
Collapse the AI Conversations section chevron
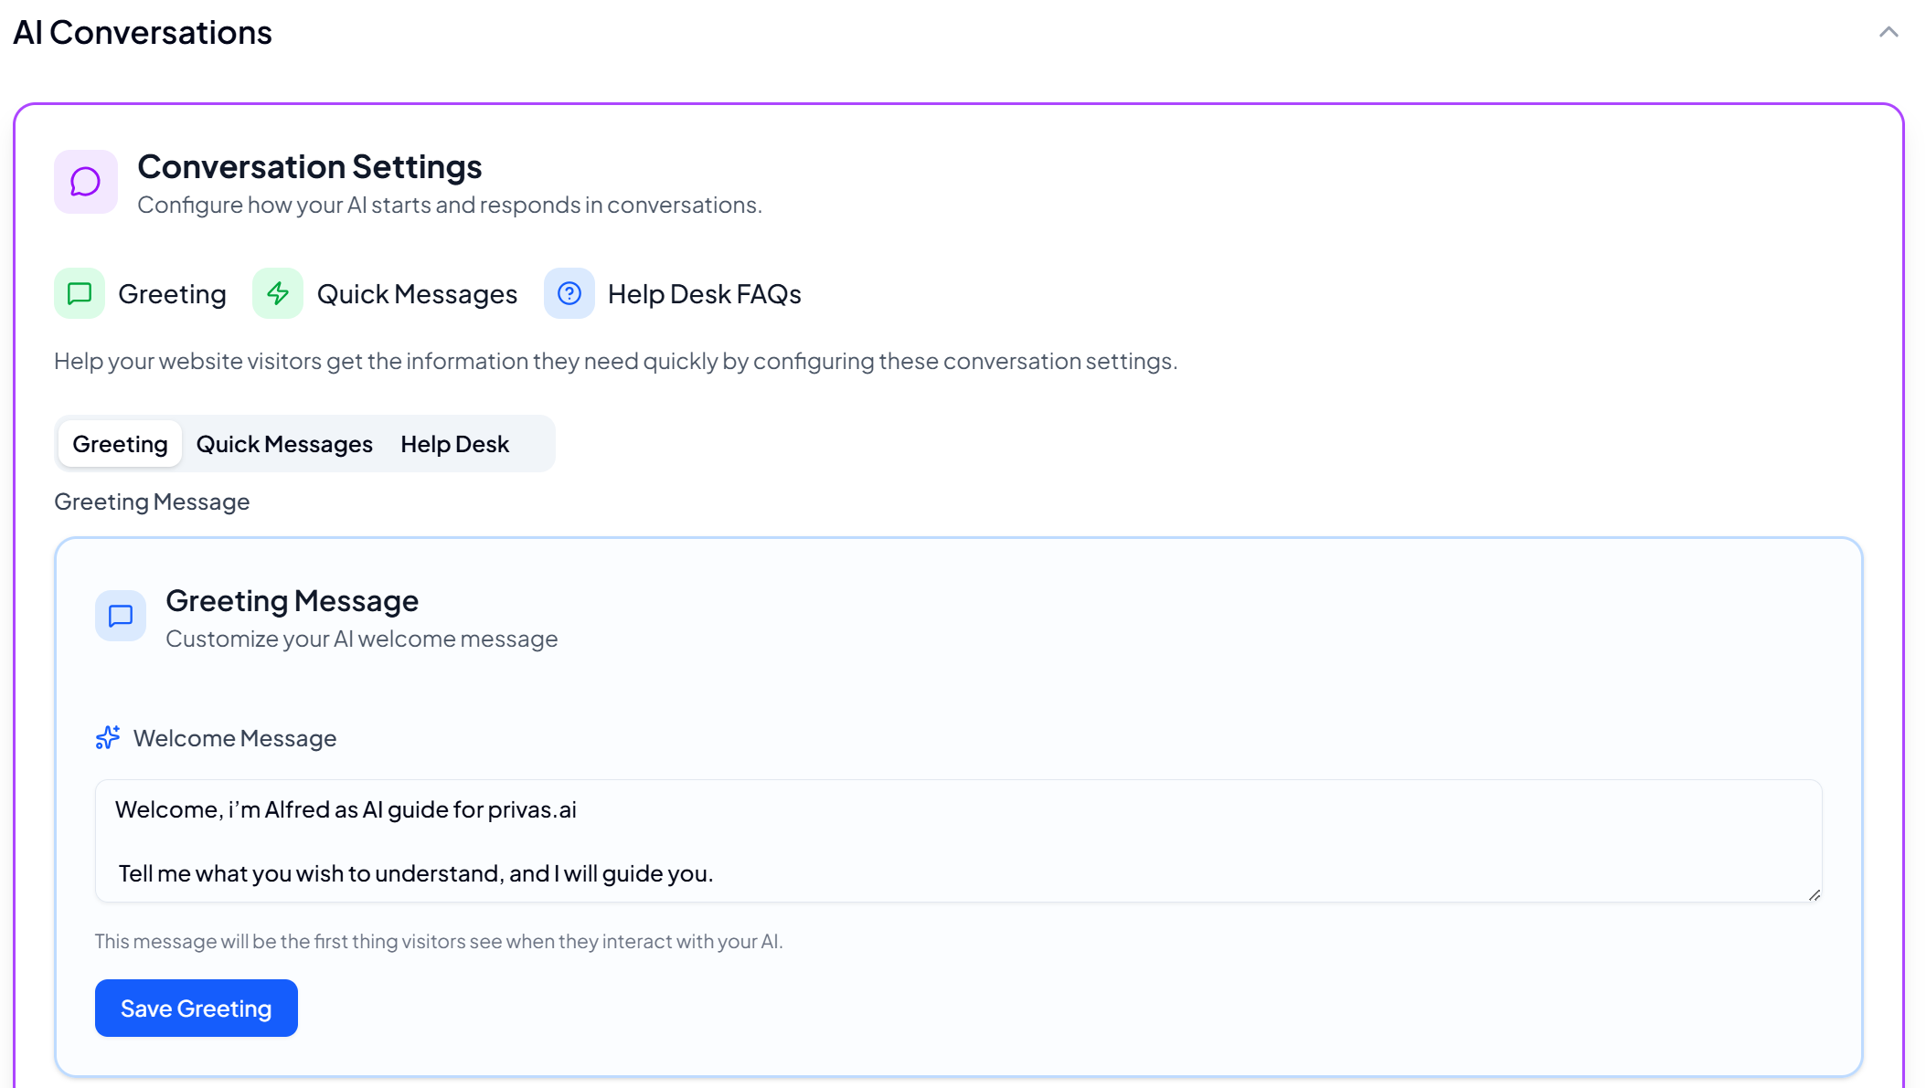point(1889,33)
